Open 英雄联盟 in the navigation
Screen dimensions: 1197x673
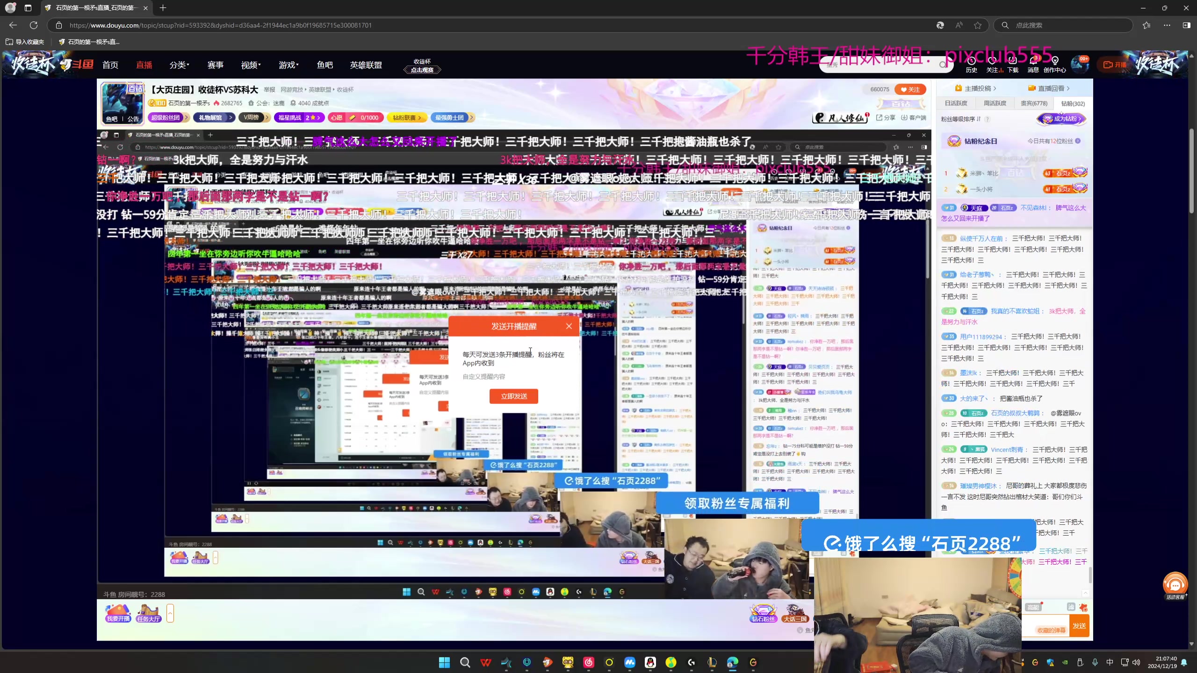366,65
